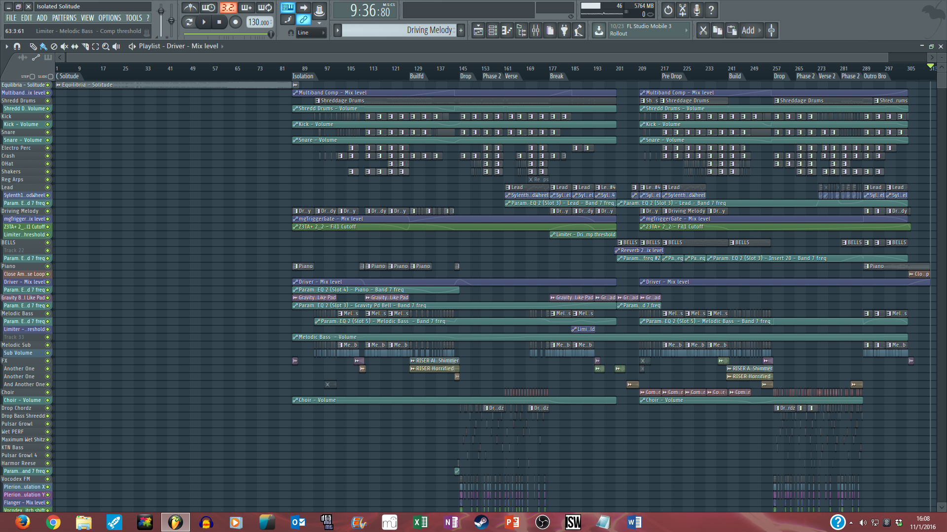
Task: Toggle typing keyboard to piano icon
Action: click(288, 8)
